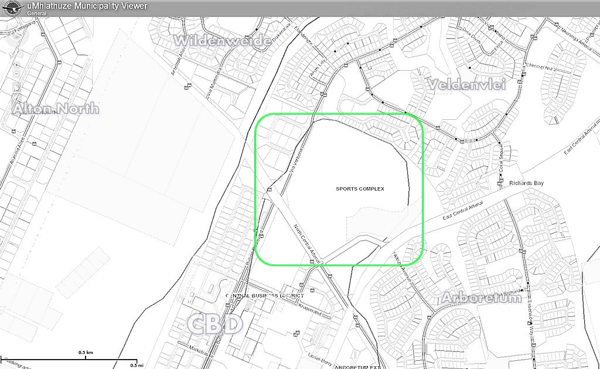600x369 pixels.
Task: Click the Wildenweide suburb label
Action: [x=223, y=41]
